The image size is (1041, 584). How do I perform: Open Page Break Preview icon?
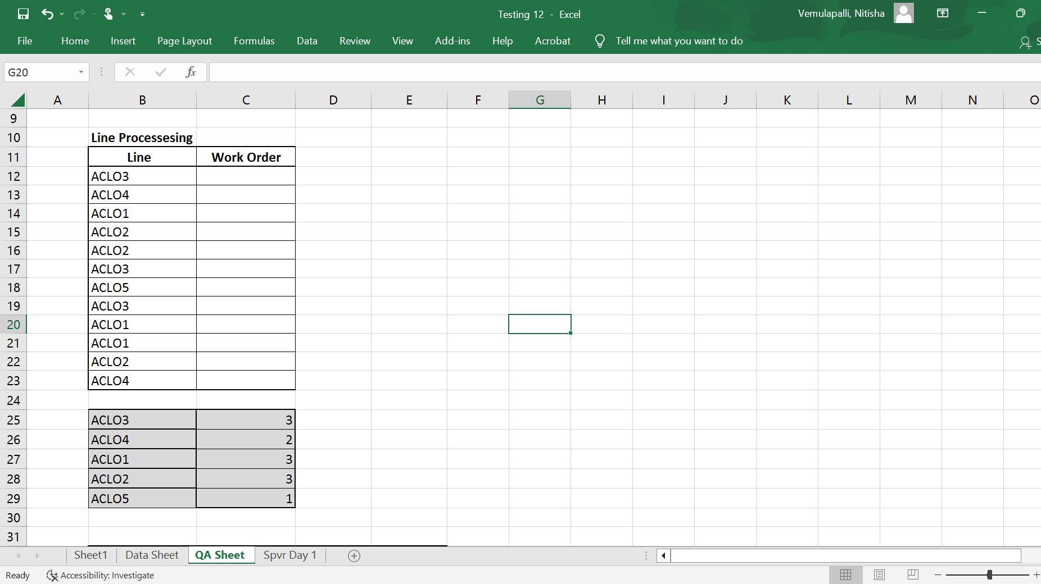pyautogui.click(x=913, y=574)
